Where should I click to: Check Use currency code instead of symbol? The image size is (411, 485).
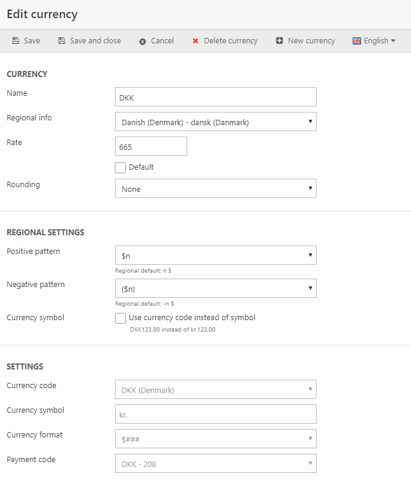(120, 318)
